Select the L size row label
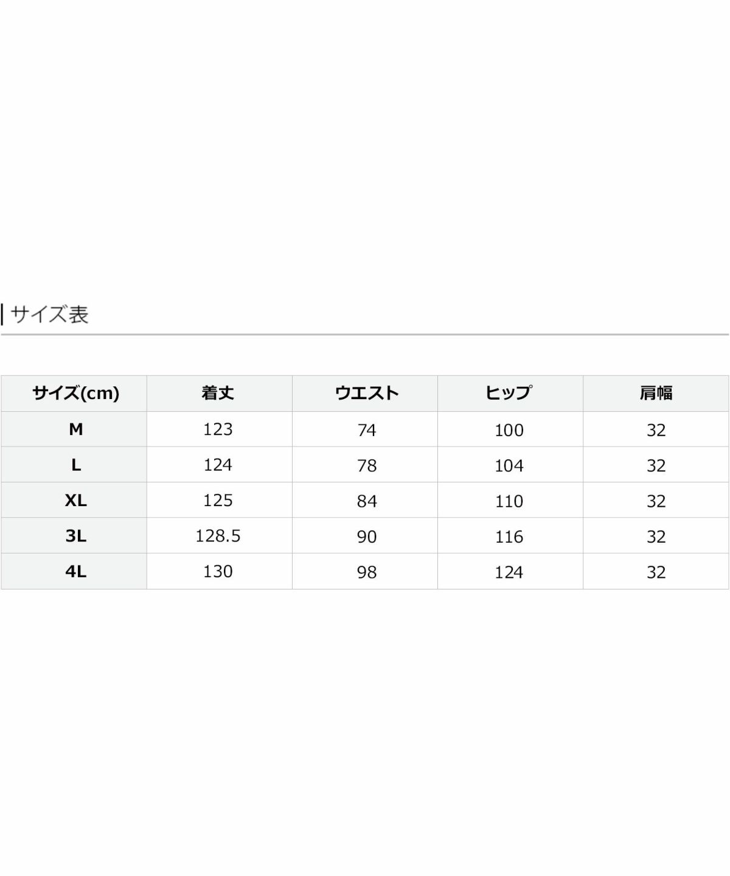730x876 pixels. pos(75,465)
